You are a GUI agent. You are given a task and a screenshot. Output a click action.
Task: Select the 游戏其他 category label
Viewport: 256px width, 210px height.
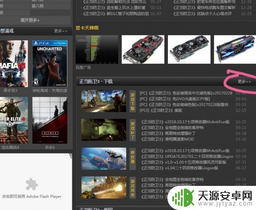[132, 188]
